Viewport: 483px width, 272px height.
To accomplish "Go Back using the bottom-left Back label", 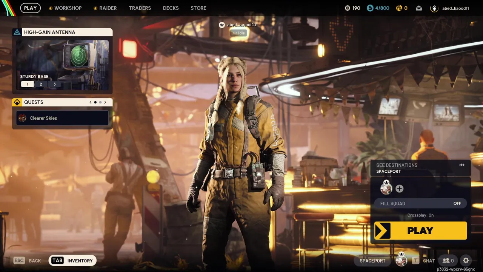I will pos(35,261).
